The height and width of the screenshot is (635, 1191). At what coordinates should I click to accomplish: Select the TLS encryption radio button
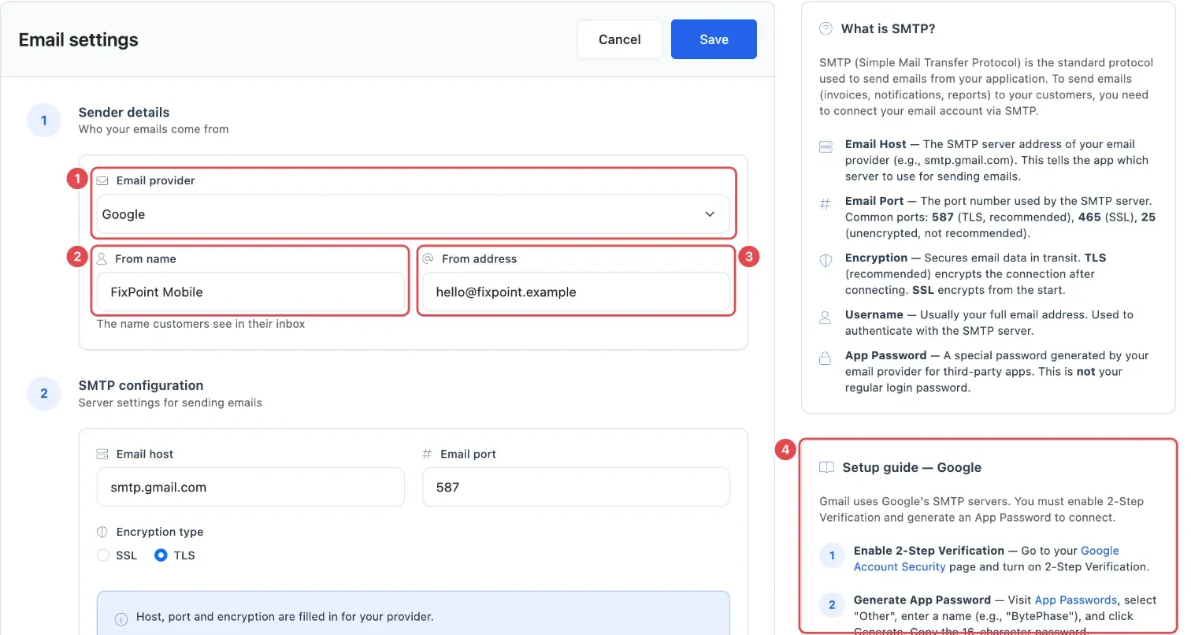(161, 555)
